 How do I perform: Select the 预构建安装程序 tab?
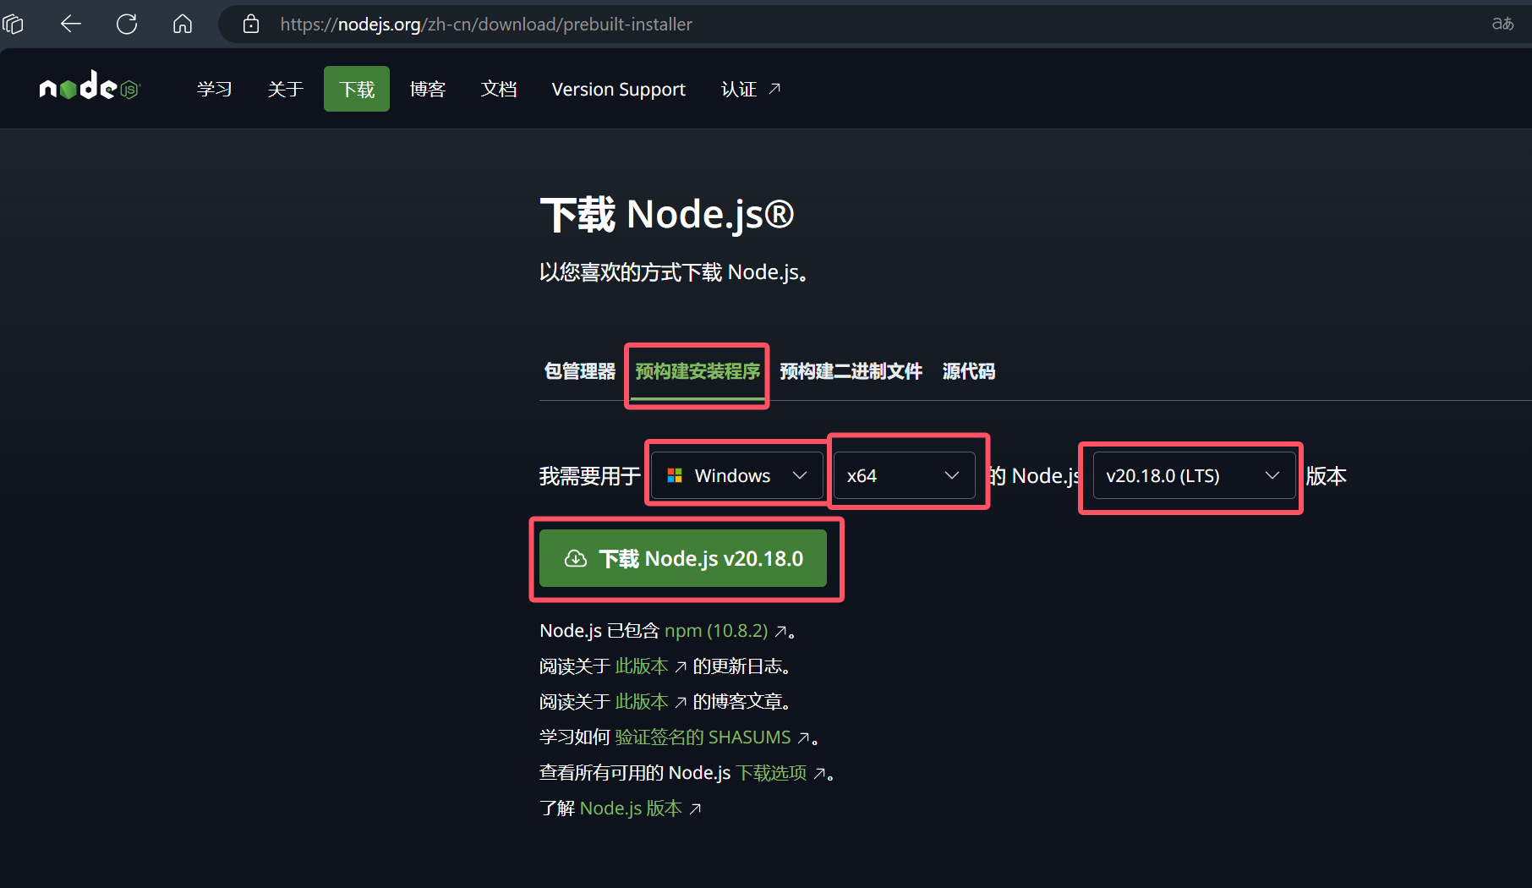point(698,371)
